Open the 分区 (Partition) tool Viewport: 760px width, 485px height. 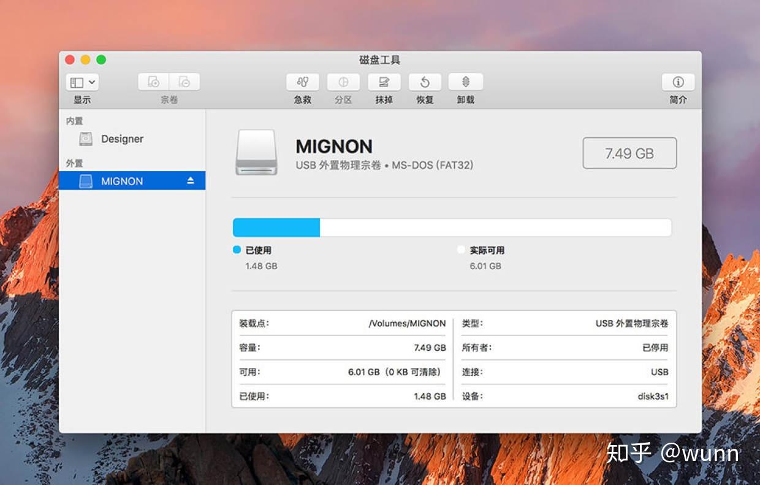coord(343,82)
